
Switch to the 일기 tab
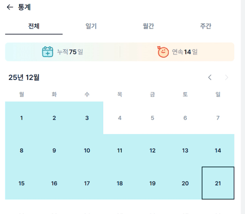(x=91, y=26)
